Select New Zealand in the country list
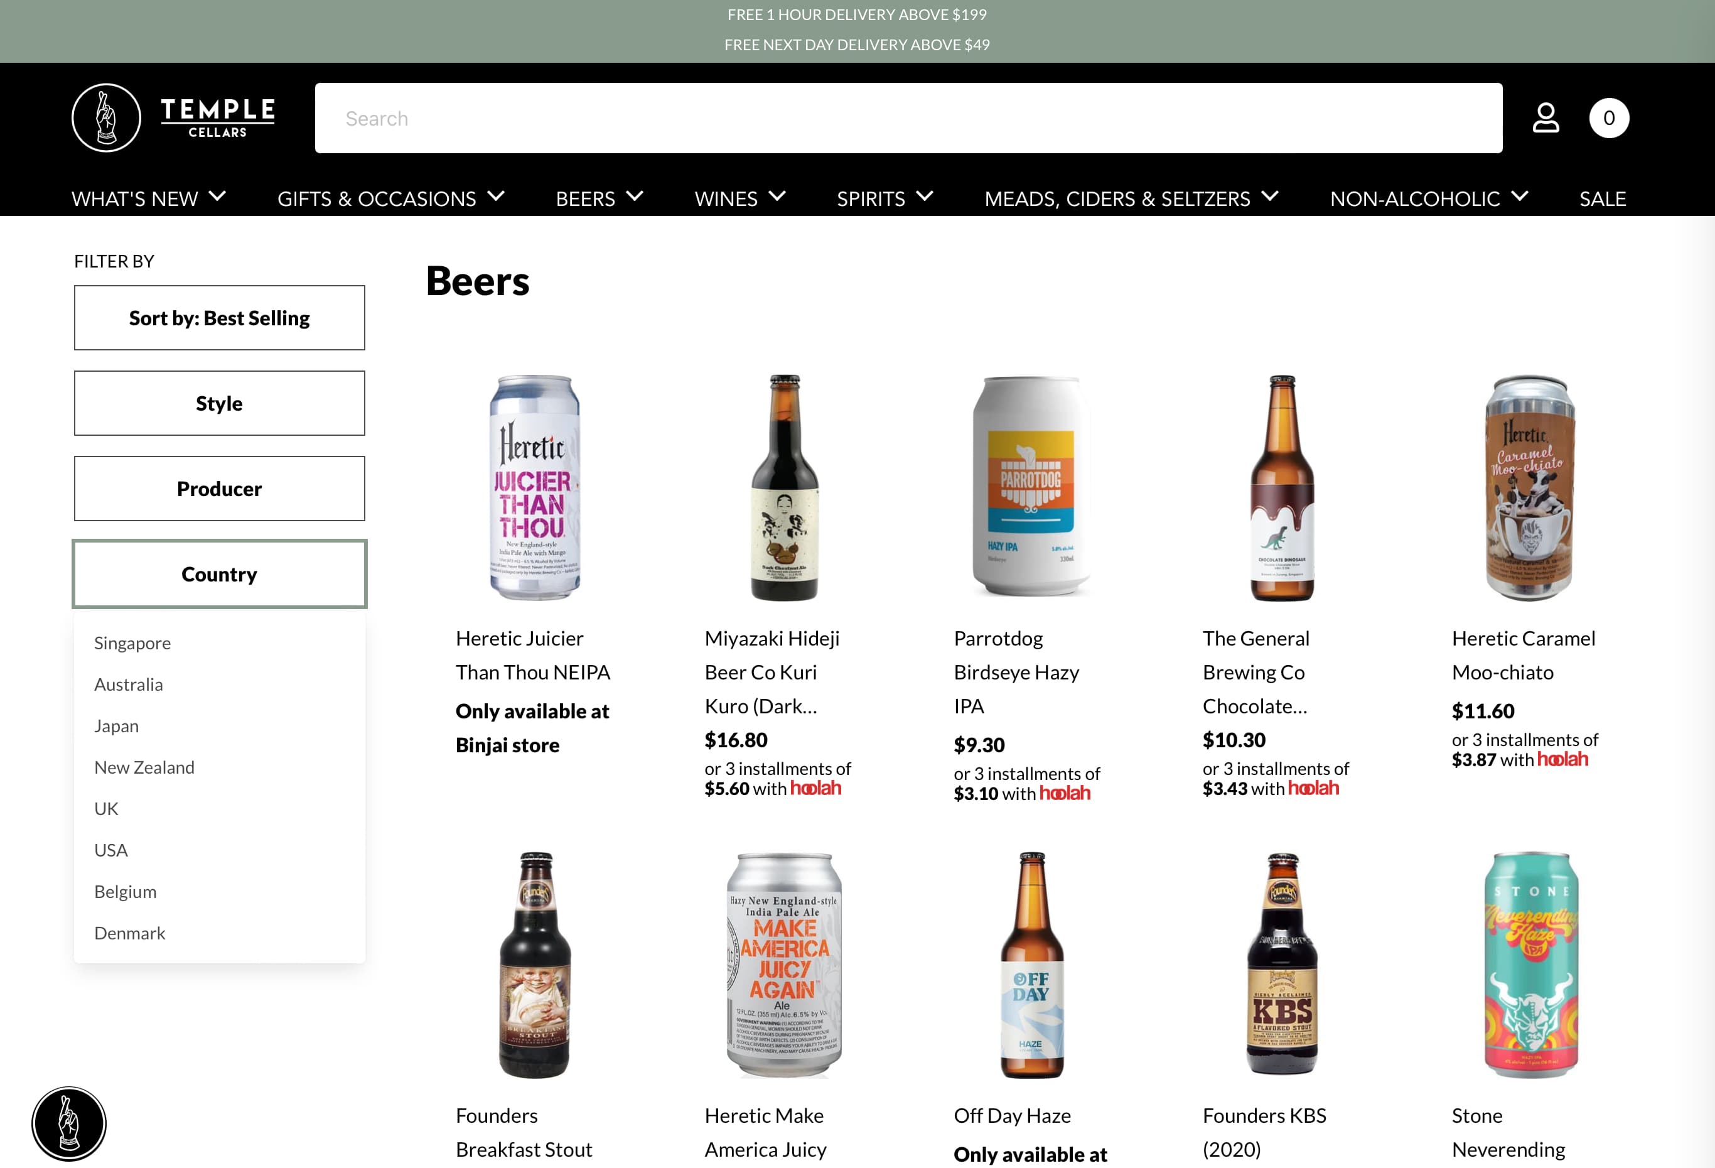Viewport: 1715px width, 1168px height. 144,767
